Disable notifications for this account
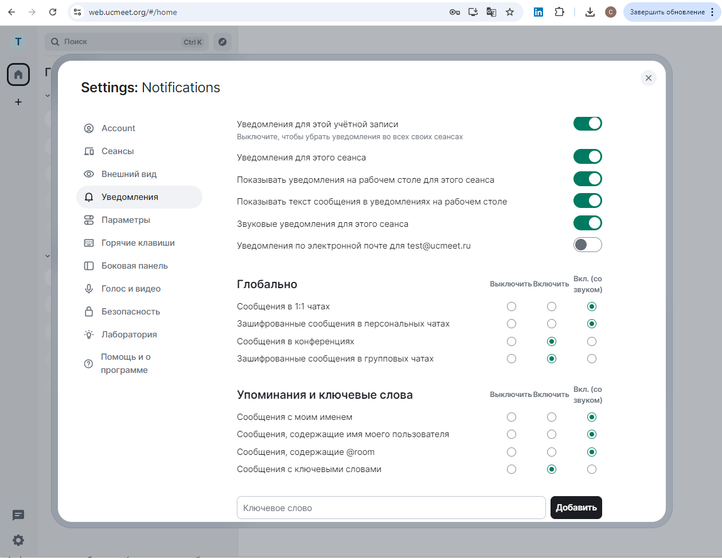The width and height of the screenshot is (722, 558). click(587, 123)
